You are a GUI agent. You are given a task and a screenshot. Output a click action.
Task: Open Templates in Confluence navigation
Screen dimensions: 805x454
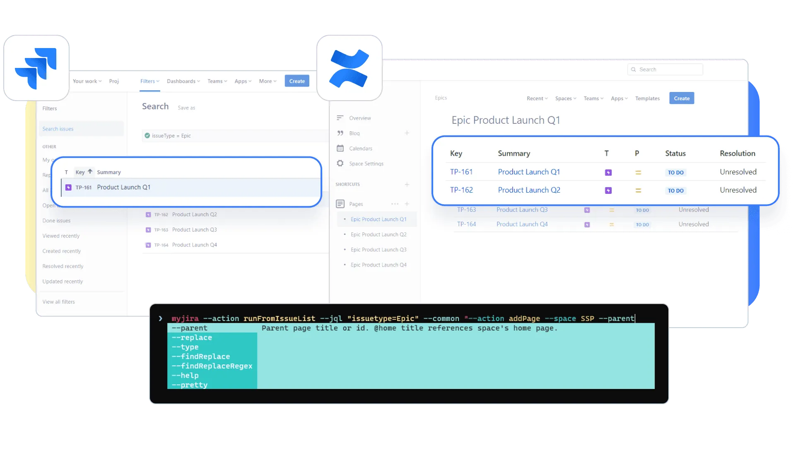tap(647, 99)
